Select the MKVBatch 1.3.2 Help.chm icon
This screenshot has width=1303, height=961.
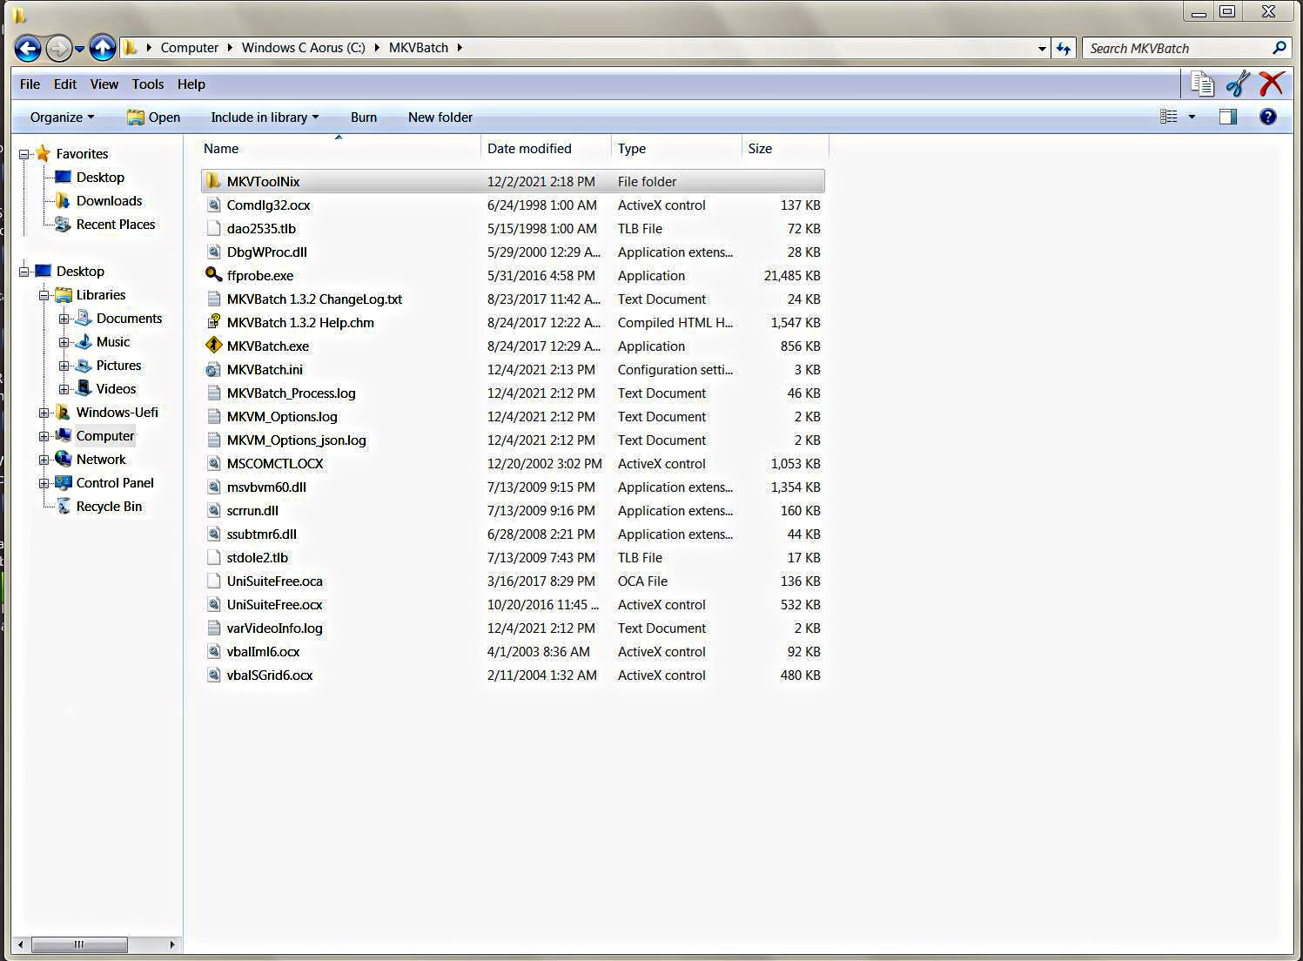pos(213,322)
